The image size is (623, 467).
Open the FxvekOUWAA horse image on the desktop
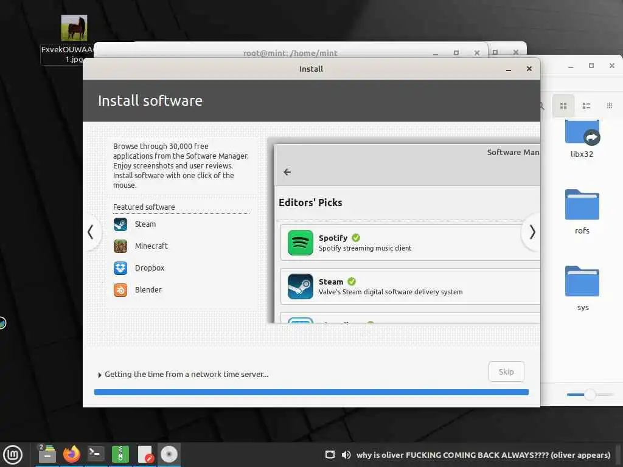[74, 28]
